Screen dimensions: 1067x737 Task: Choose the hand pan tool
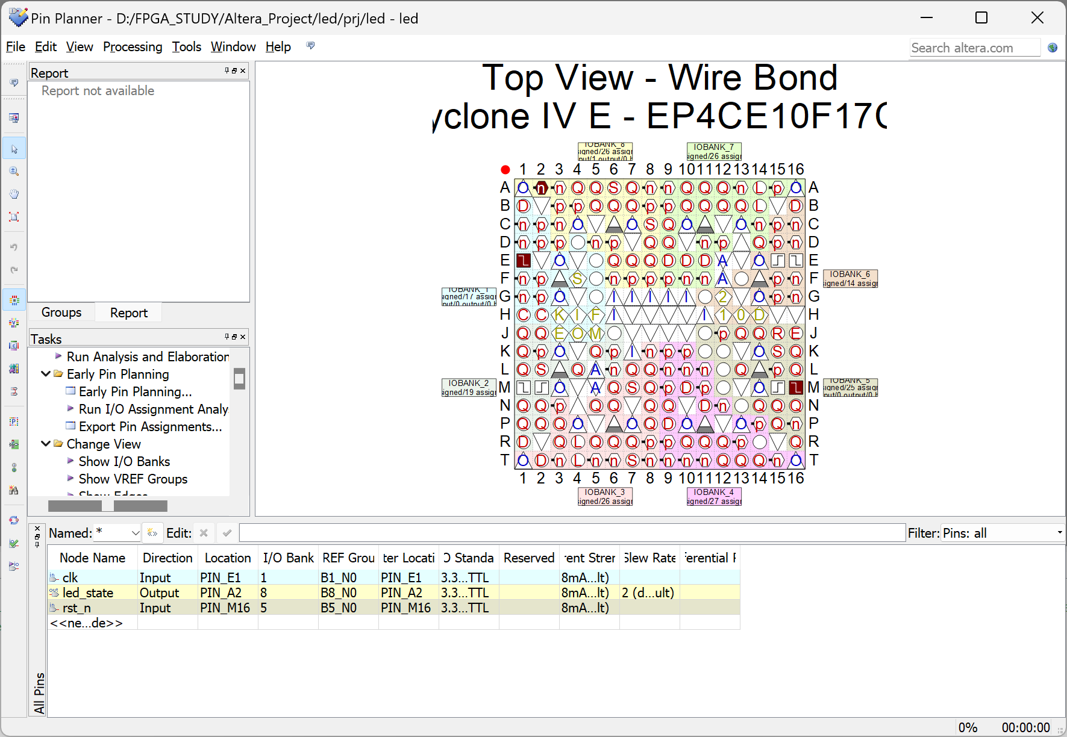click(x=14, y=194)
